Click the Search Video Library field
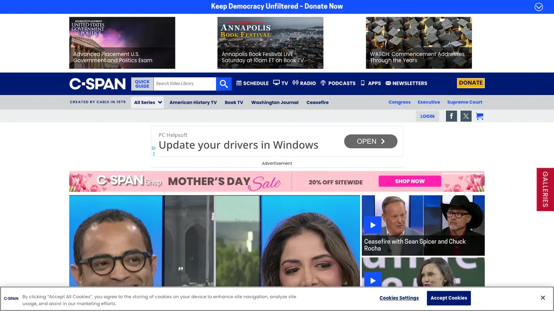 (185, 84)
